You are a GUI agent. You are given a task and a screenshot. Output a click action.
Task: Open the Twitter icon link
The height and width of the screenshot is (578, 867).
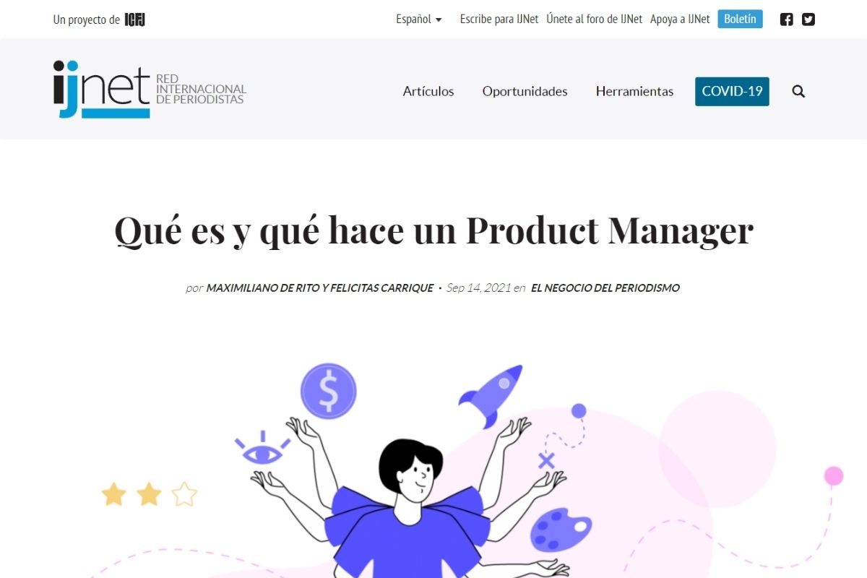(808, 20)
